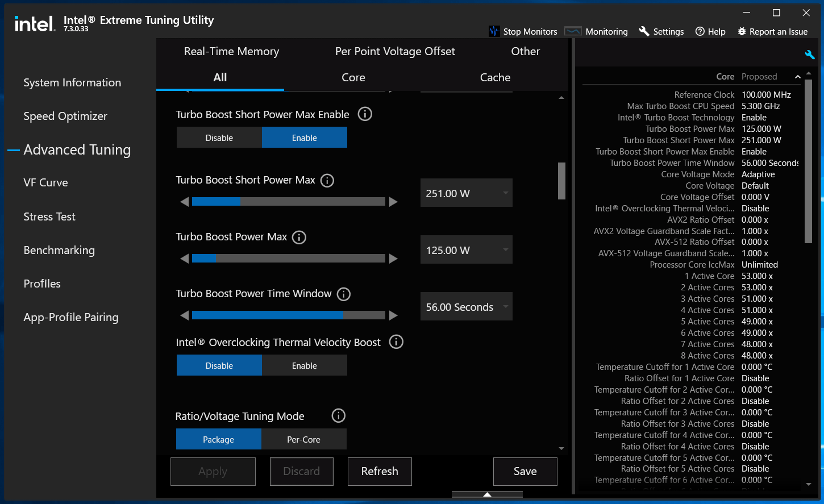The height and width of the screenshot is (504, 824).
Task: Click the Settings wrench icon
Action: [644, 31]
